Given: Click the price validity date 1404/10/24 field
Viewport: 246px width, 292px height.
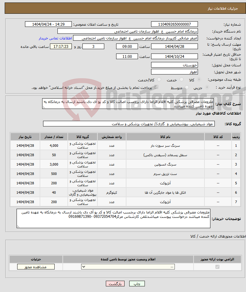Looking at the screenshot, I should coord(174,56).
